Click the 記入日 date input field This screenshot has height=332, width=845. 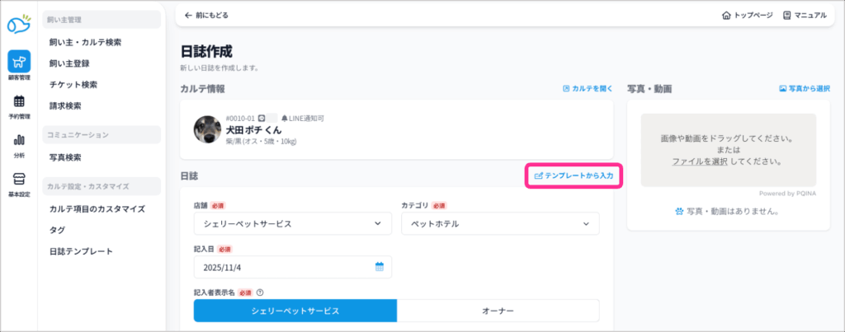[281, 267]
